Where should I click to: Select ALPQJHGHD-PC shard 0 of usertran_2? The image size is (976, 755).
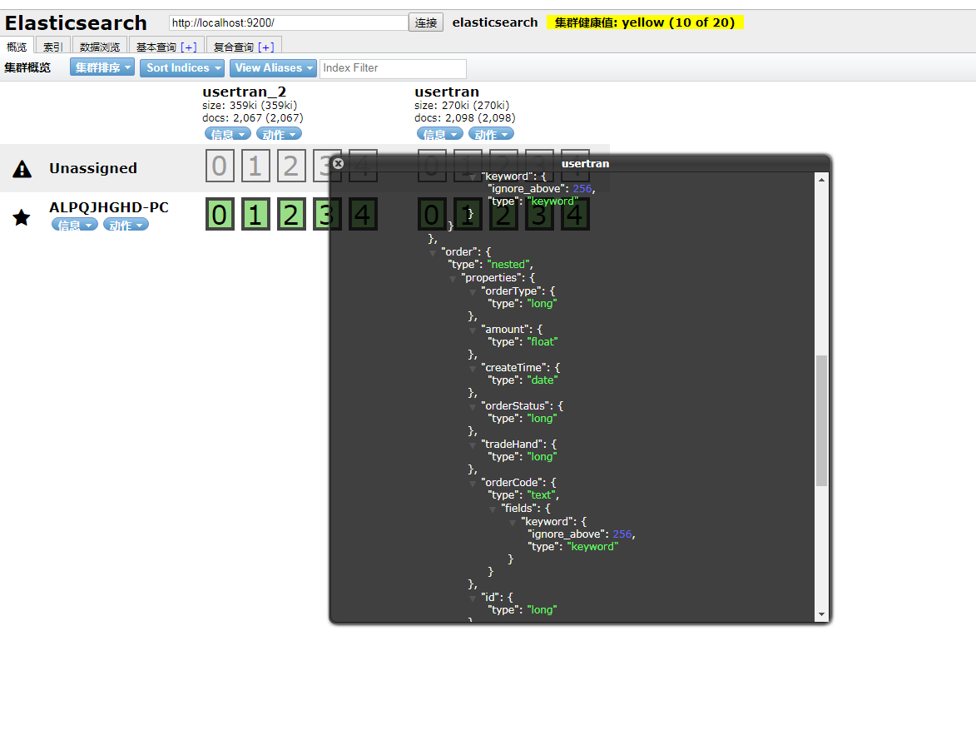pyautogui.click(x=220, y=214)
